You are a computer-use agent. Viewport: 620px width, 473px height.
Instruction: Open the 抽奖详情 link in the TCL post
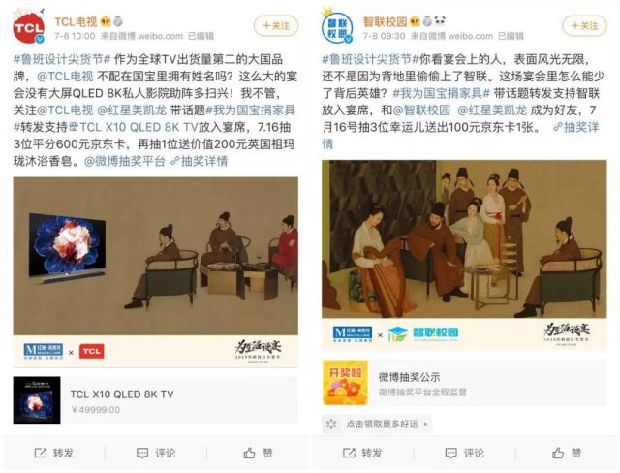200,161
